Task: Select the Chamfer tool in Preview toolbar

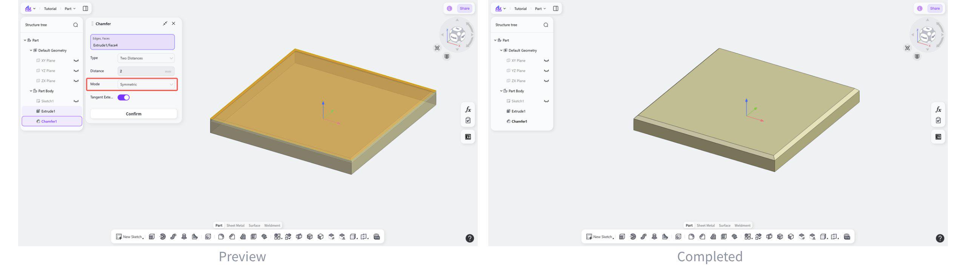Action: pyautogui.click(x=232, y=237)
